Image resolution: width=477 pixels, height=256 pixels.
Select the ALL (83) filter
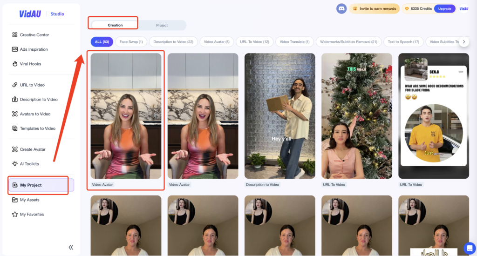(102, 42)
